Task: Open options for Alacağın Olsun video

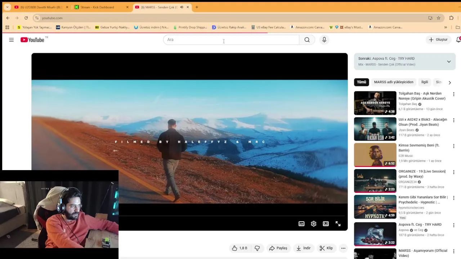Action: click(453, 120)
